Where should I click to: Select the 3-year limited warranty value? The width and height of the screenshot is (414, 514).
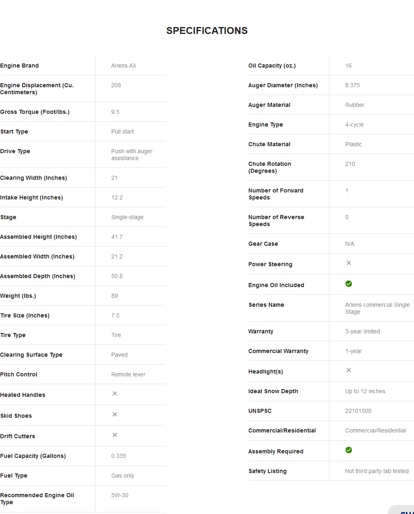click(362, 331)
